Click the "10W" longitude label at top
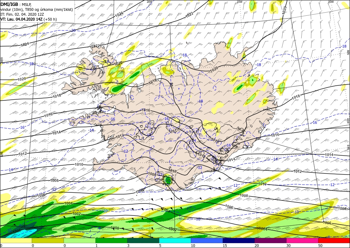Viewport: 350px width, 248px height. tap(331, 2)
